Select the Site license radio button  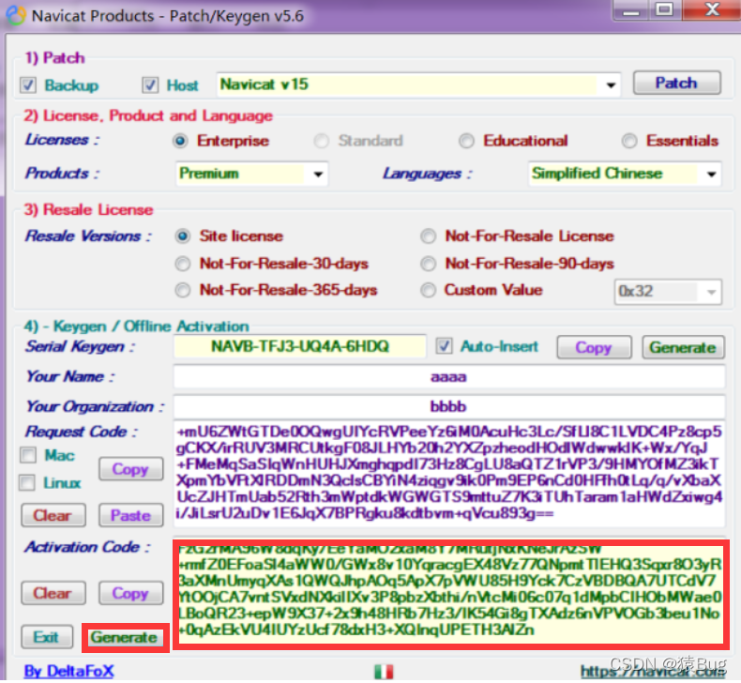183,235
